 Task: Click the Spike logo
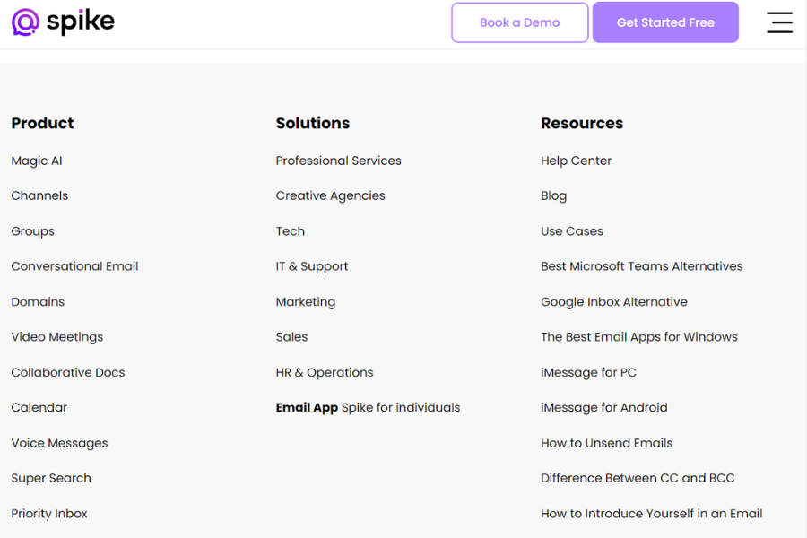pos(63,22)
